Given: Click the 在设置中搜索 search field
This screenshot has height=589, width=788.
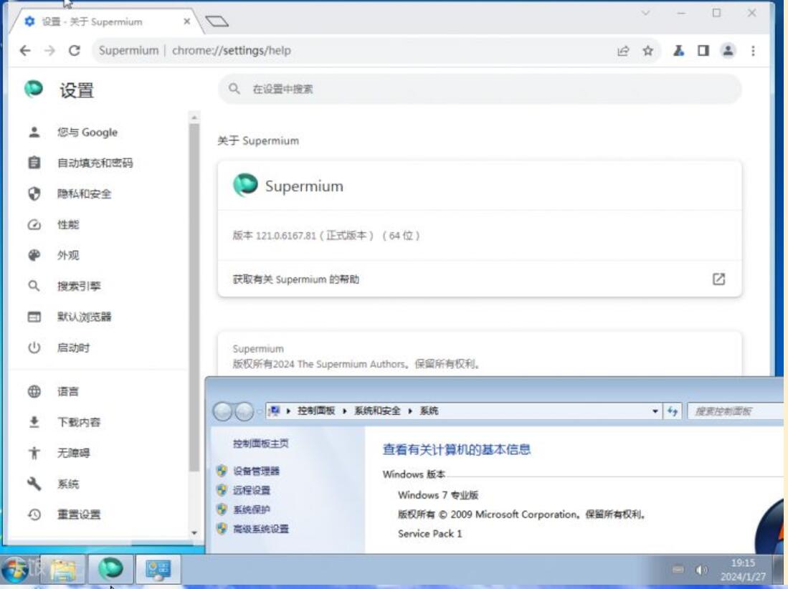Looking at the screenshot, I should [480, 90].
